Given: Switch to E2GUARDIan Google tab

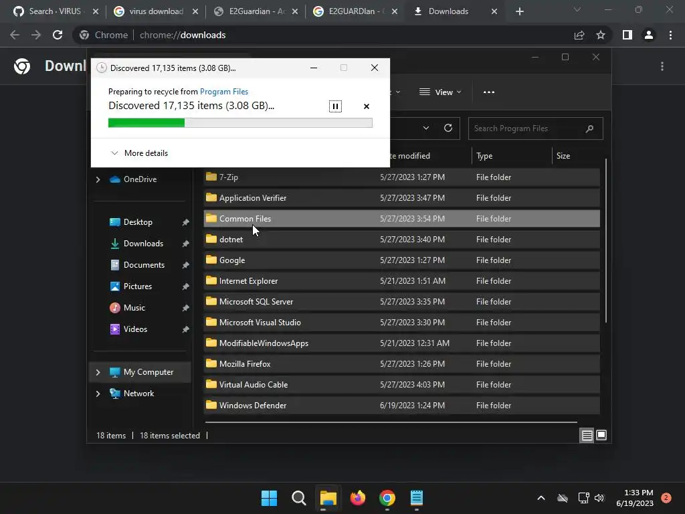Looking at the screenshot, I should (355, 11).
